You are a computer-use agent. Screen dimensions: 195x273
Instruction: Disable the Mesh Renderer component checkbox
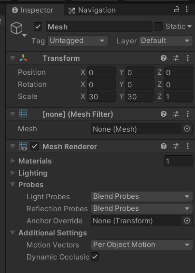click(x=34, y=146)
